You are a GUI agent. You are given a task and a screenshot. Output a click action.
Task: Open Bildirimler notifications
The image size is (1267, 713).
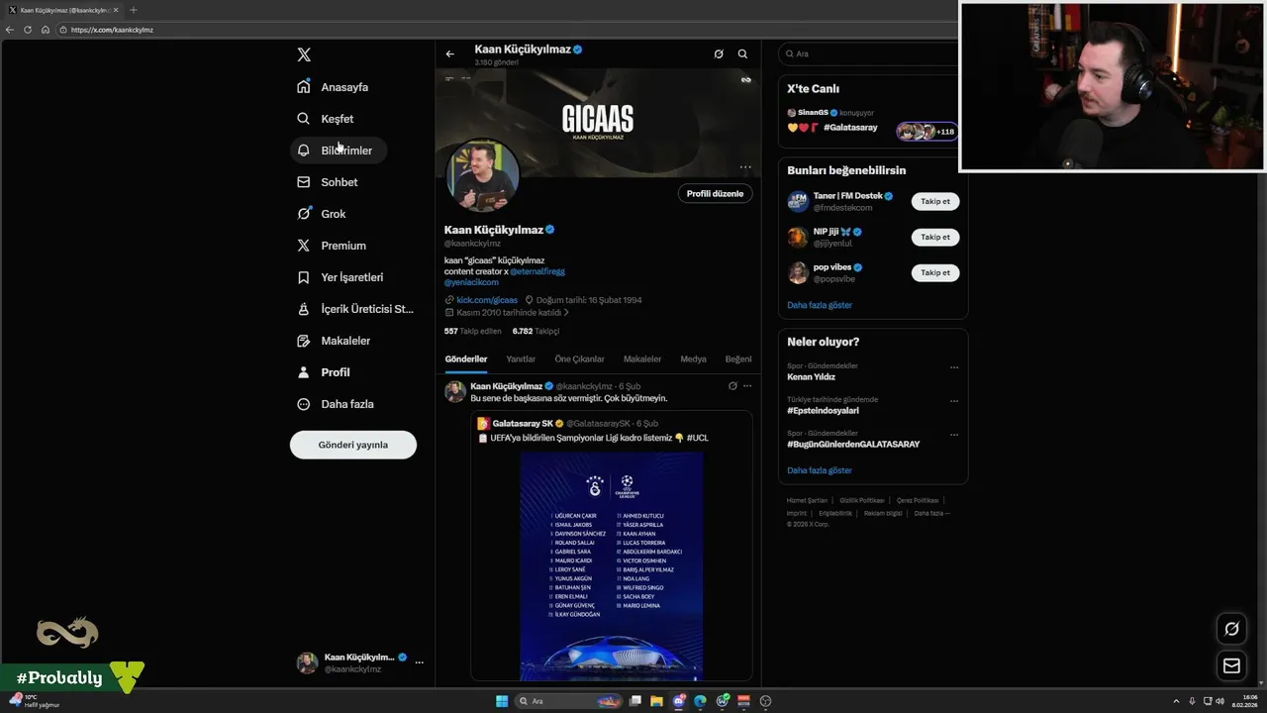(x=338, y=151)
